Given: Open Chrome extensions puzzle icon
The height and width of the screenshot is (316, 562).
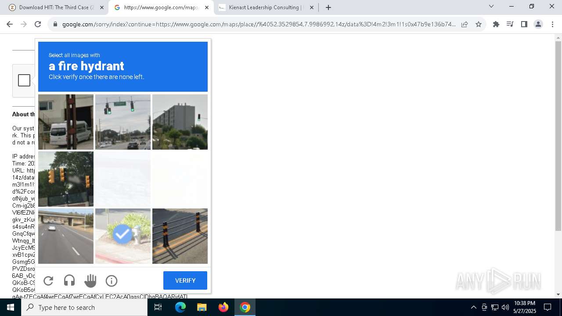Looking at the screenshot, I should 496,25.
